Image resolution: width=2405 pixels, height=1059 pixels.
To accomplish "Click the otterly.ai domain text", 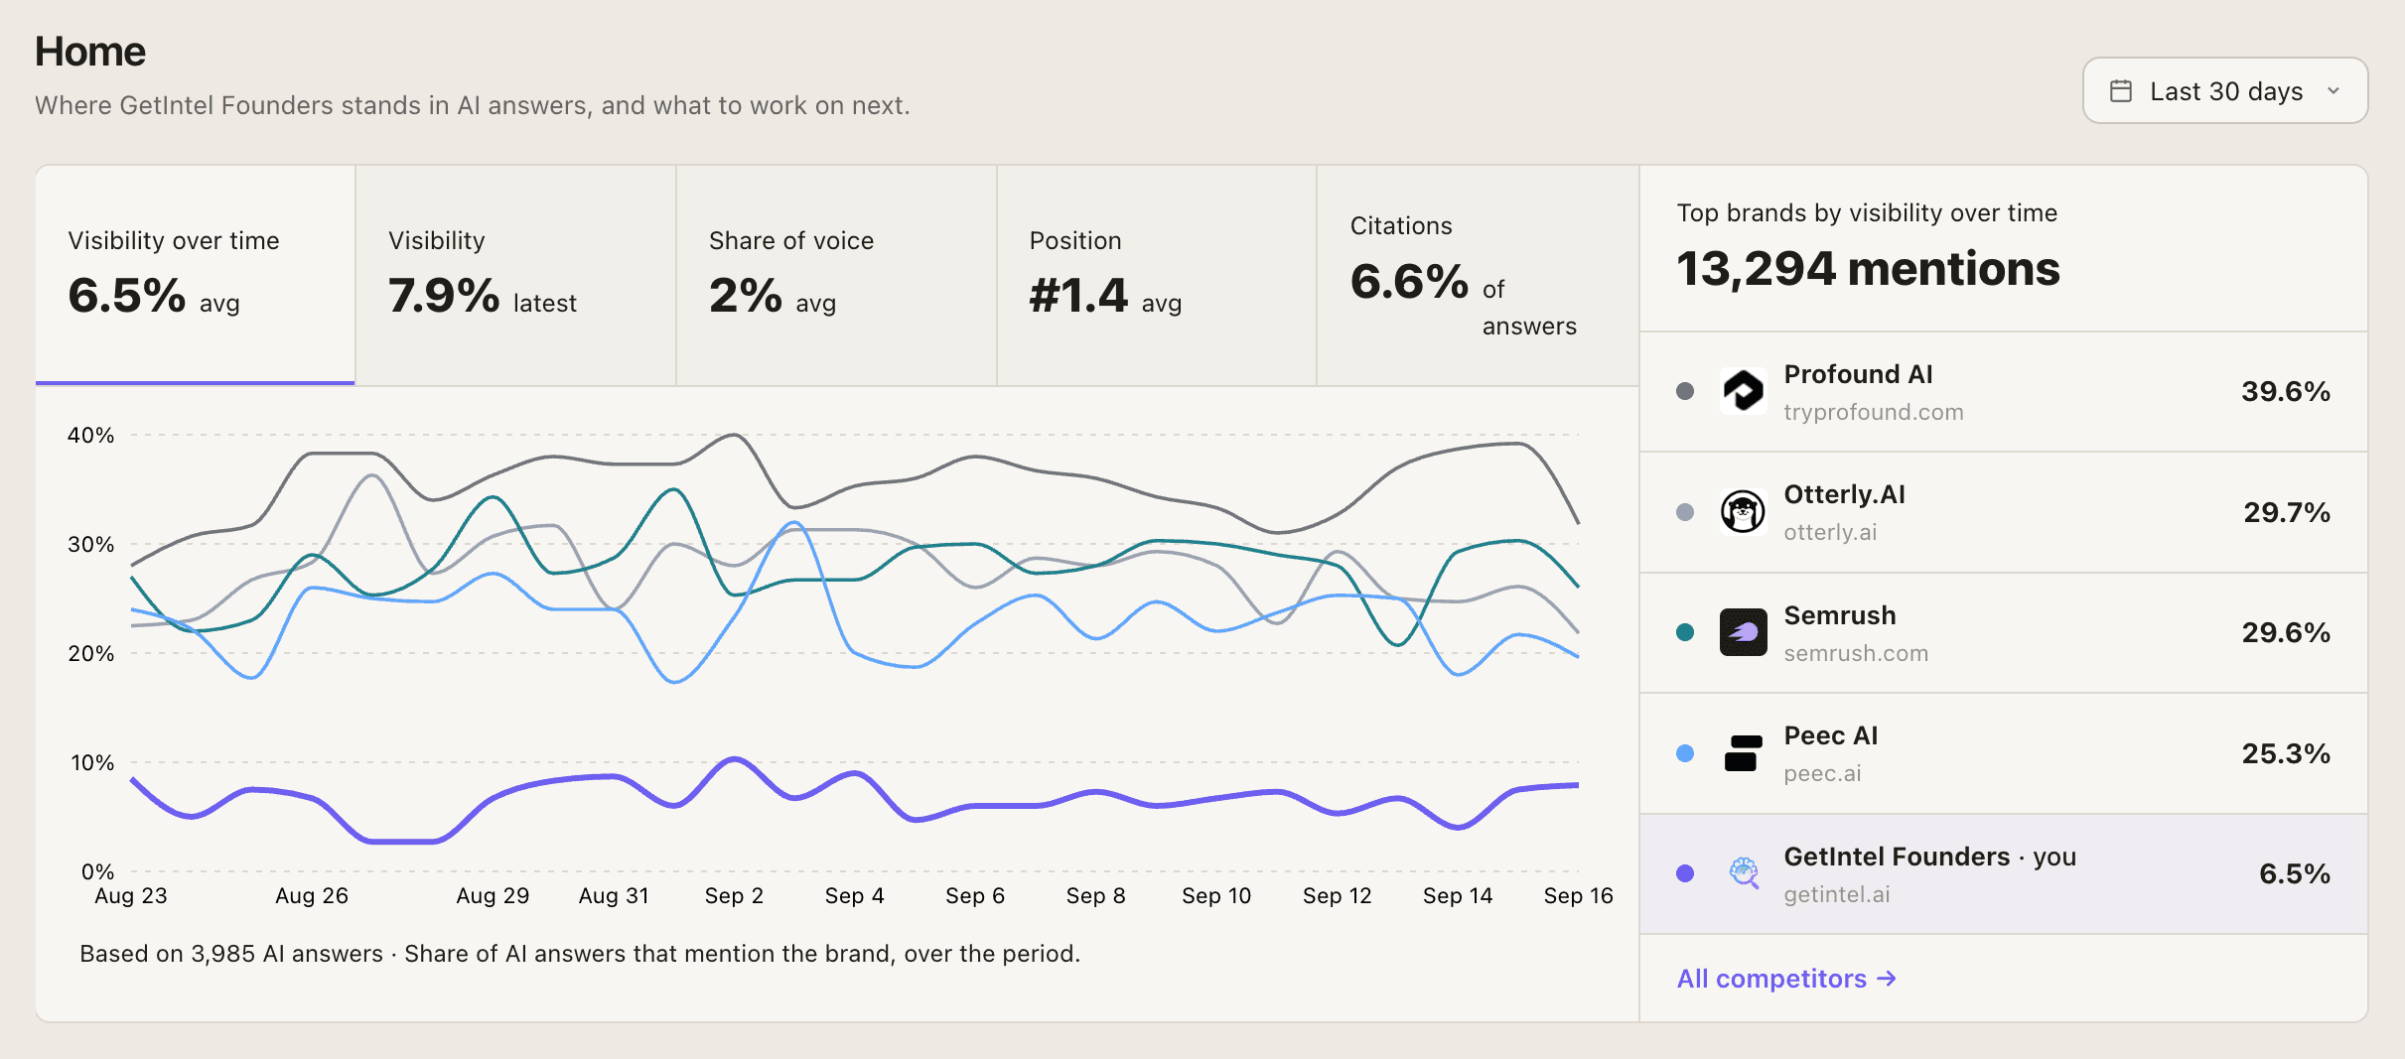I will (1830, 532).
